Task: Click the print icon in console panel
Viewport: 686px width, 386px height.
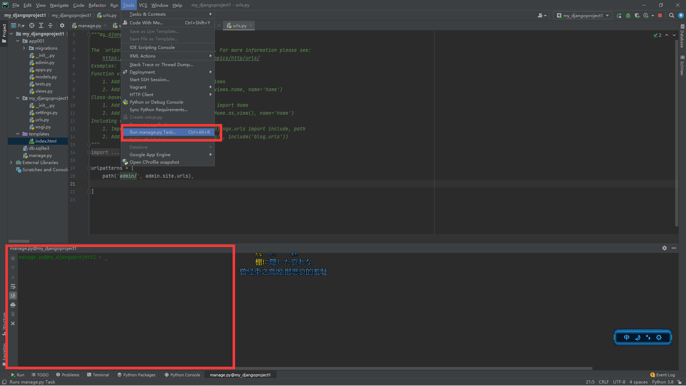Action: (x=13, y=305)
